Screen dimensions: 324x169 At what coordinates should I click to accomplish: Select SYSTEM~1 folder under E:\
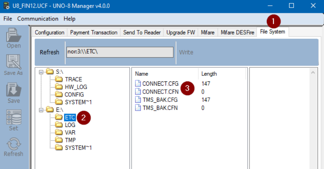tap(78, 148)
